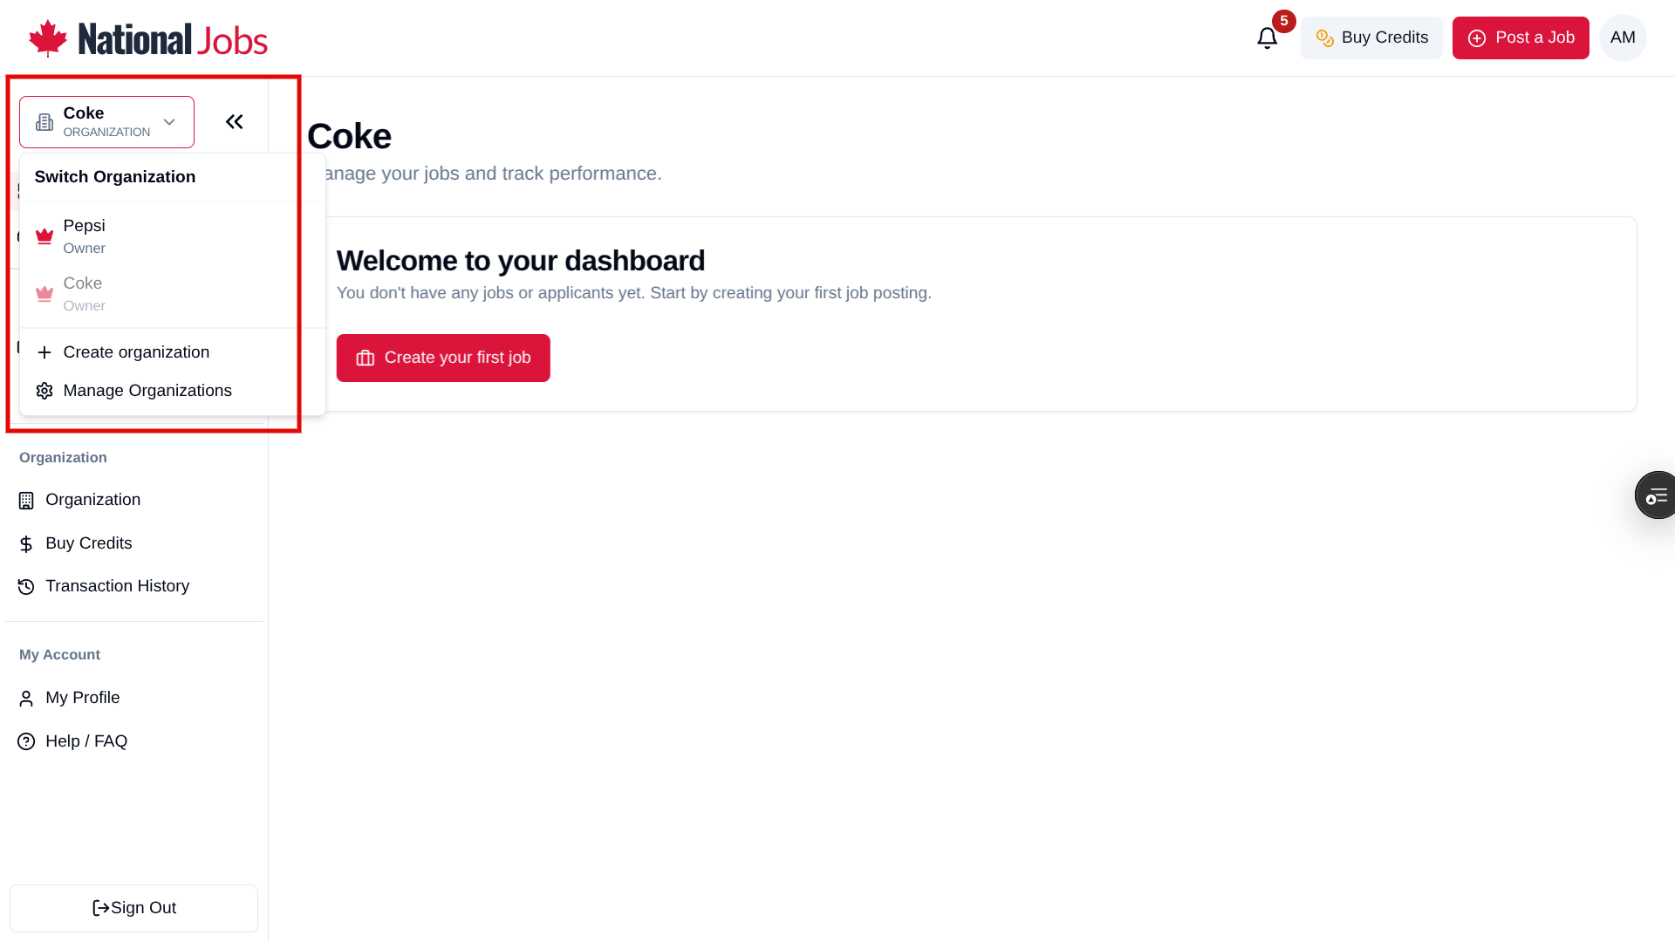This screenshot has width=1675, height=942.
Task: Open the AM user avatar menu
Action: pyautogui.click(x=1623, y=38)
